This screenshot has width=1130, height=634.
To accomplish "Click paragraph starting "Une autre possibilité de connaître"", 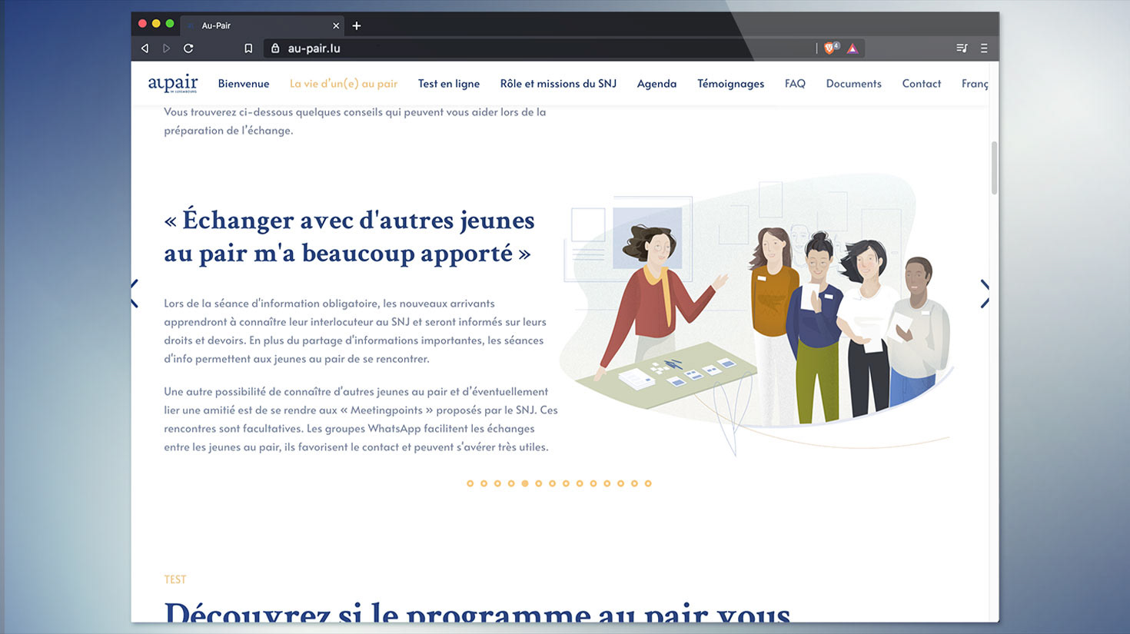I will (361, 420).
